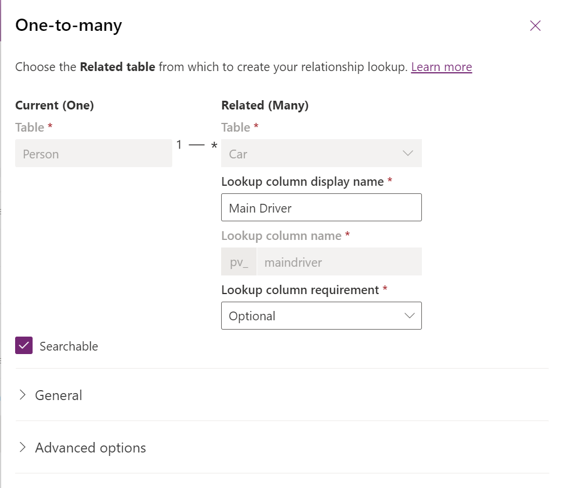The height and width of the screenshot is (488, 561).
Task: Click the Searchable label text
Action: coord(69,346)
